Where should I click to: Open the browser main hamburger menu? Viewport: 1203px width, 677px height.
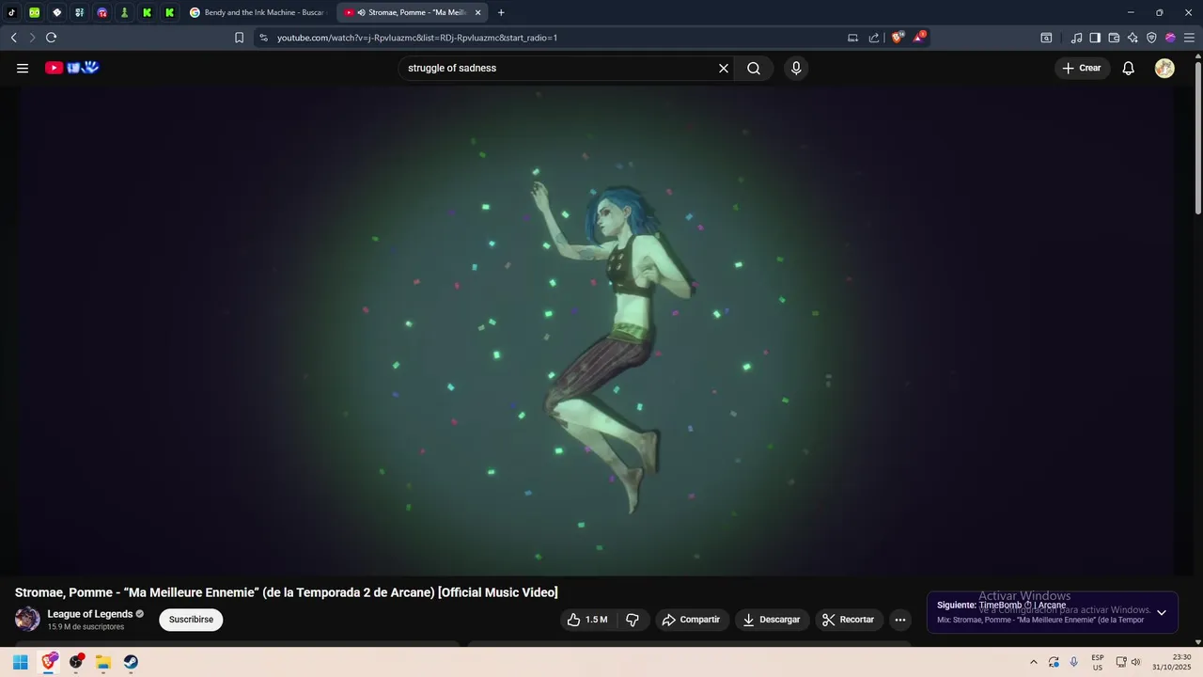pos(1189,38)
